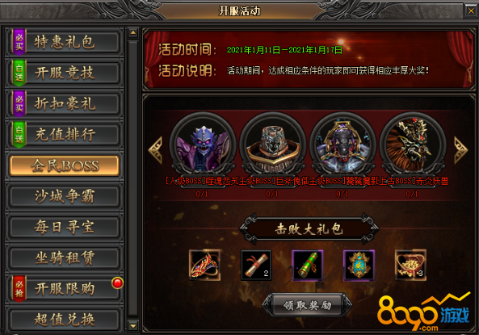
Task: Go to the 每日寻宝 tab
Action: [x=64, y=227]
